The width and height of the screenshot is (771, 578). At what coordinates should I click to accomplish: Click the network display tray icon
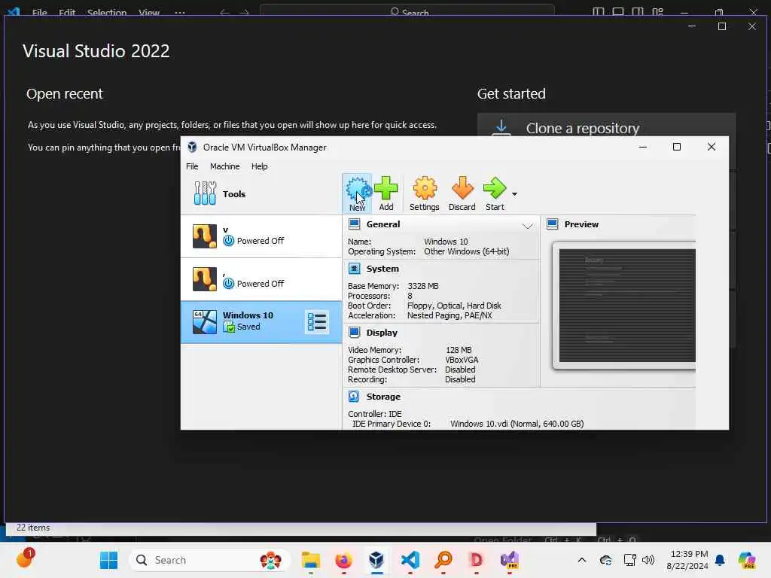(630, 560)
